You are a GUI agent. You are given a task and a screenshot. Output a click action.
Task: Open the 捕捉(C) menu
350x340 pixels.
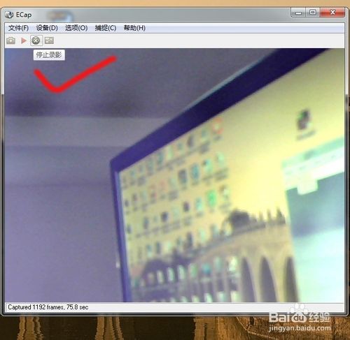[x=106, y=28]
